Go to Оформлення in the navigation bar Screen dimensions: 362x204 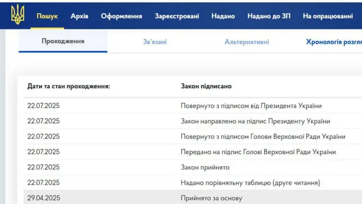click(122, 16)
